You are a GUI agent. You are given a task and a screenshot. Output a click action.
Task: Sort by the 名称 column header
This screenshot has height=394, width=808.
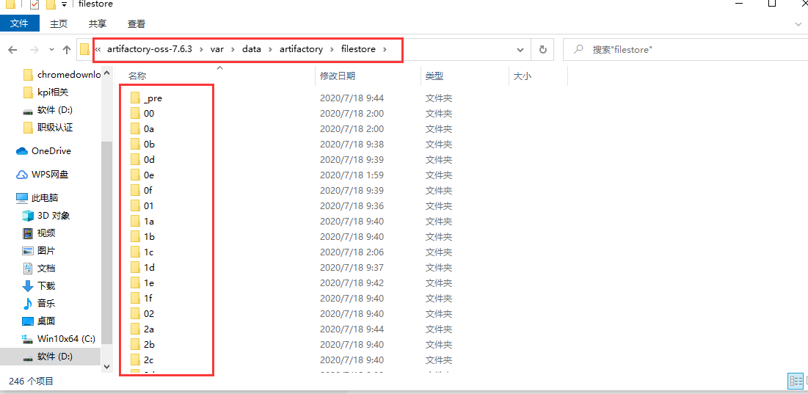coord(137,76)
